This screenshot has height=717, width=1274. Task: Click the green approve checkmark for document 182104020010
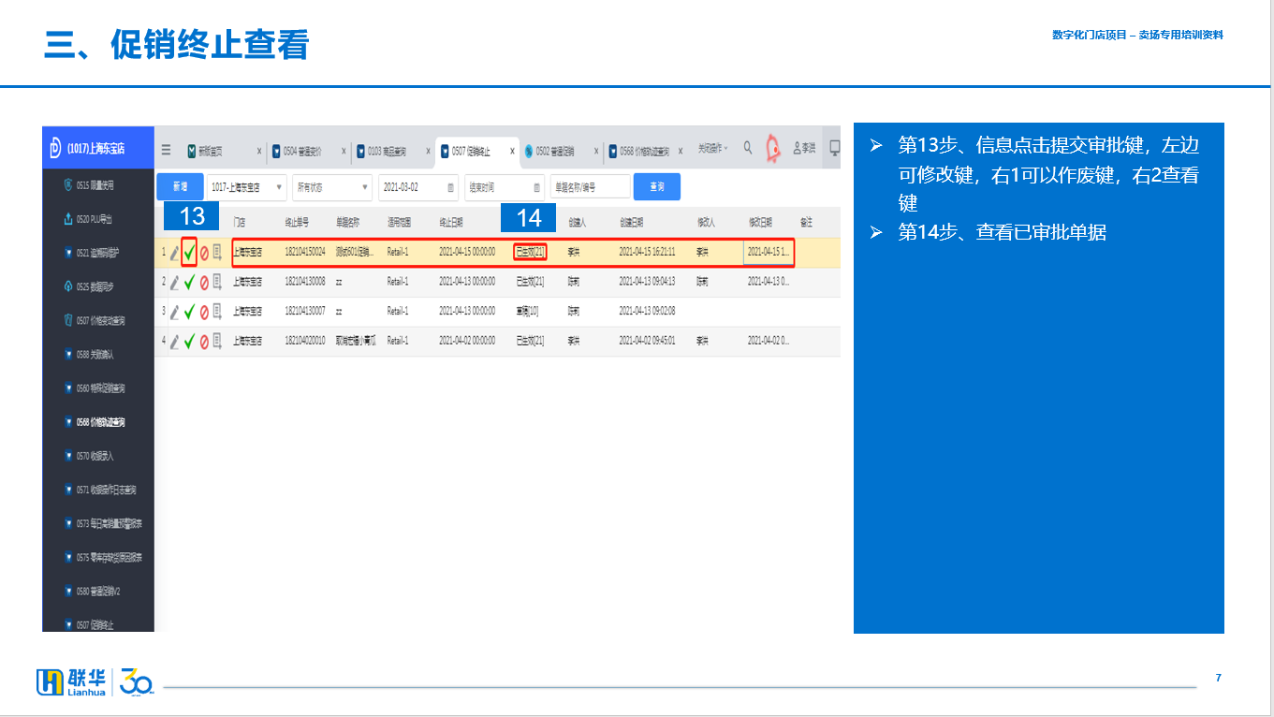[189, 342]
